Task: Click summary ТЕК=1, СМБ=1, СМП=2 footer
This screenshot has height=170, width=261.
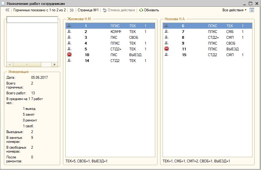Action: point(196,161)
